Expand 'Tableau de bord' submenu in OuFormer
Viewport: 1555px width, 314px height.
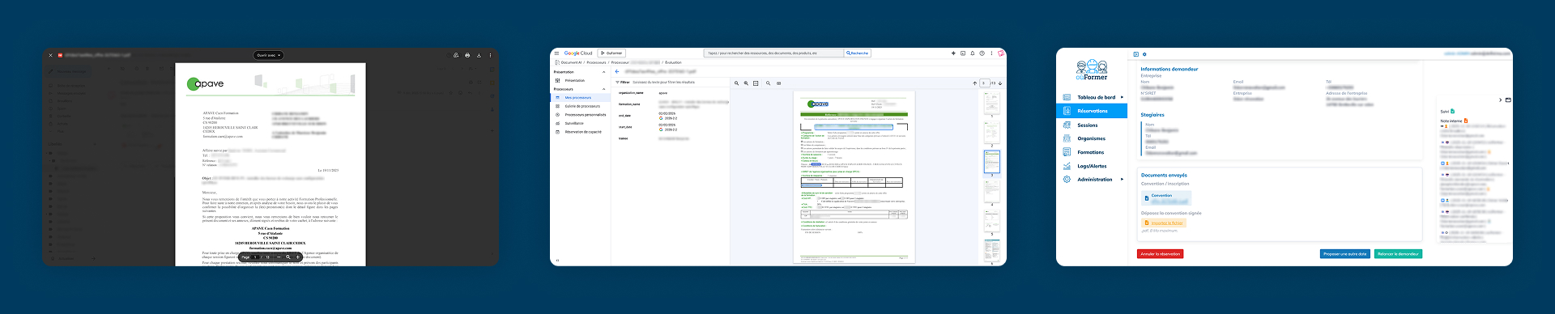pyautogui.click(x=1123, y=97)
